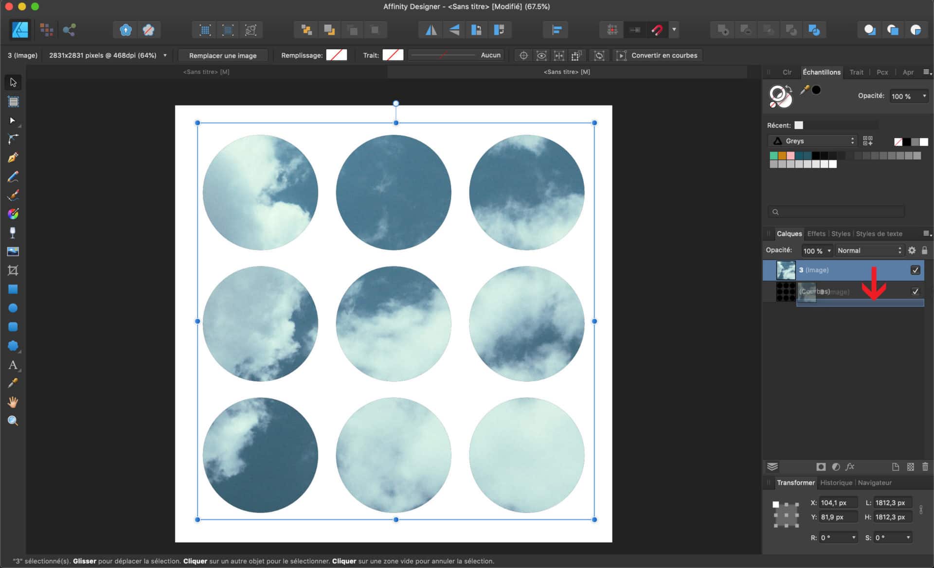Select the Artistic Text tool
The image size is (934, 568).
[x=13, y=365]
